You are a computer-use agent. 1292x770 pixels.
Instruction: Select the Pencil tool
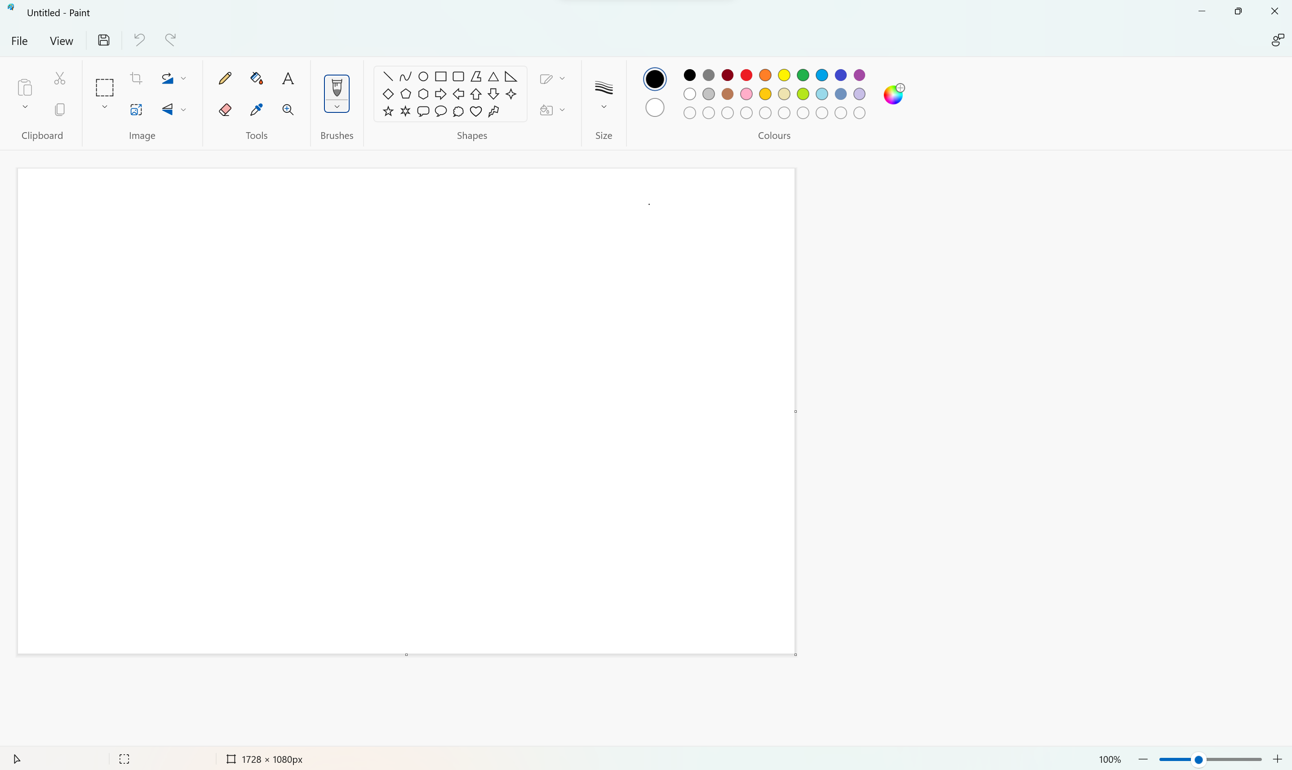click(x=225, y=78)
